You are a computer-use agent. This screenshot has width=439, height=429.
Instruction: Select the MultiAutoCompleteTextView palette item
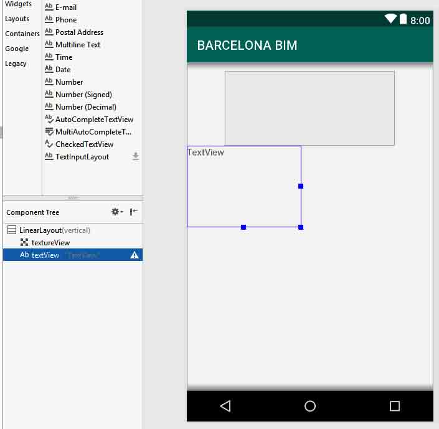(93, 132)
